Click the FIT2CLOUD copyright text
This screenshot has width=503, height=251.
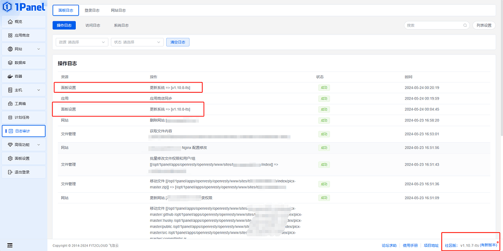point(86,246)
